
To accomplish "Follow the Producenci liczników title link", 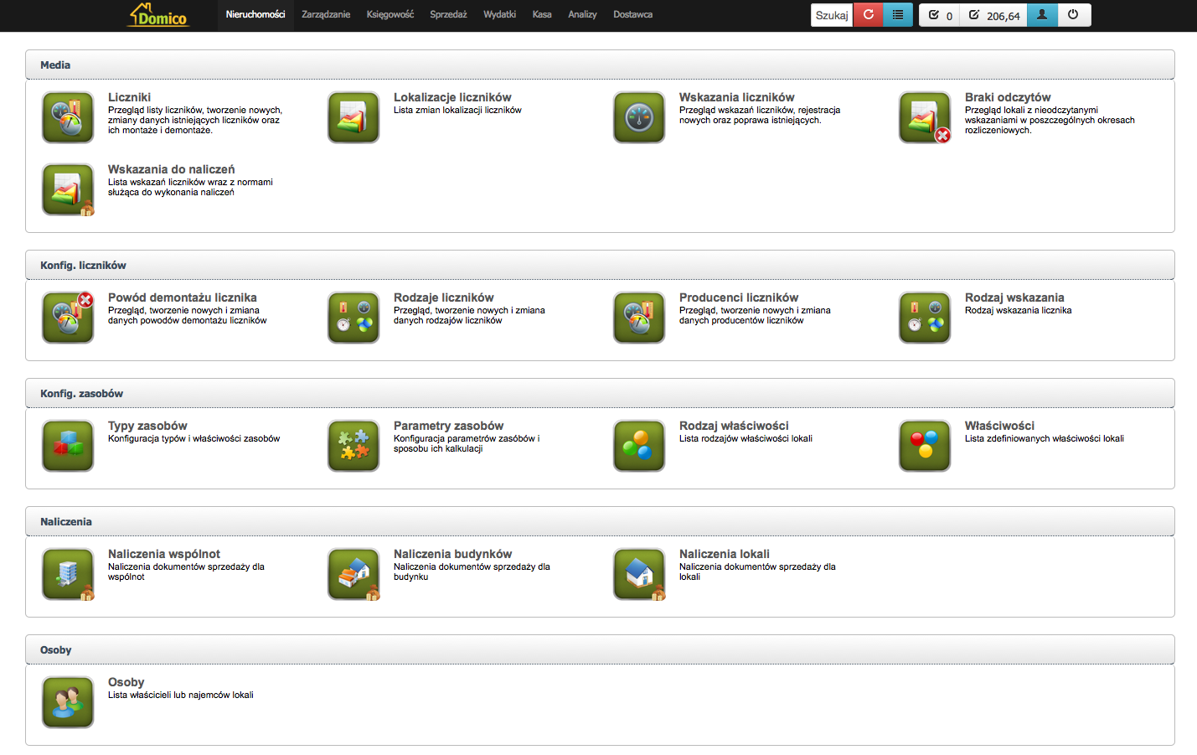I will click(739, 297).
